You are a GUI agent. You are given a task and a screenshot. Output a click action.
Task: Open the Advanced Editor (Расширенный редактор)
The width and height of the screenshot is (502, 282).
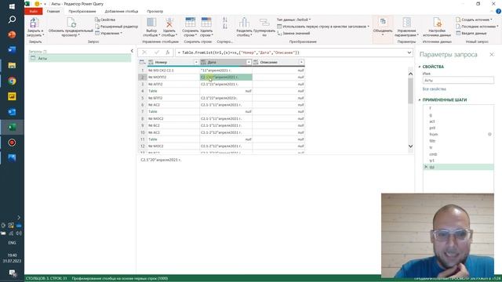(116, 27)
